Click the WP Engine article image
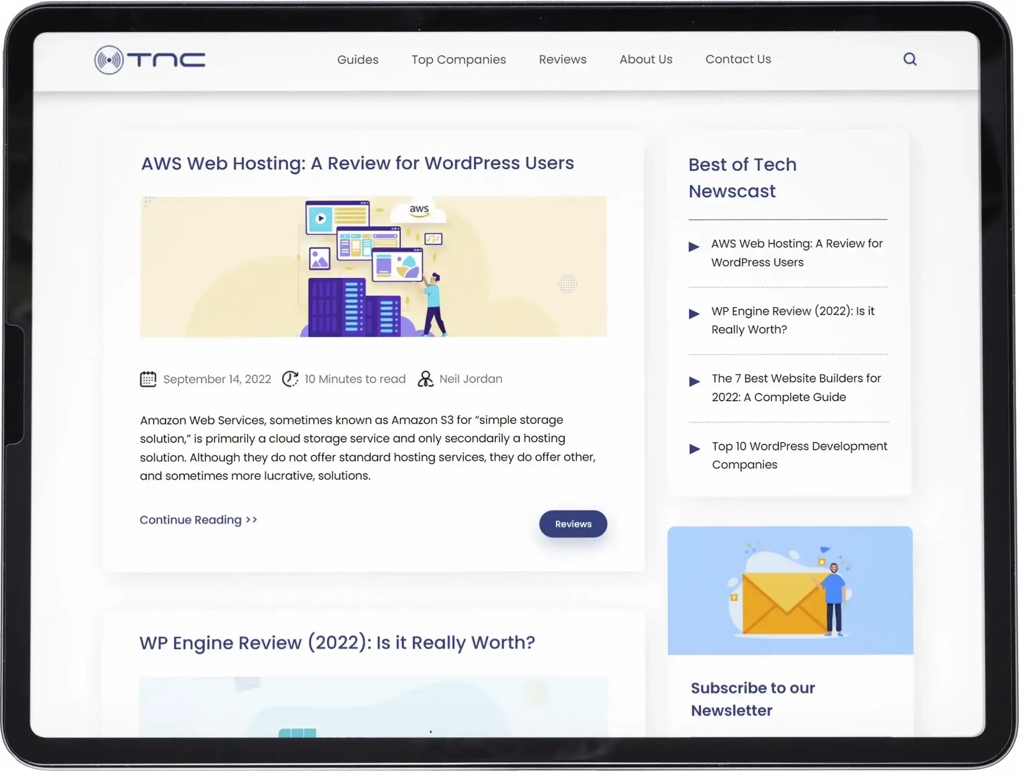The image size is (1019, 773). [374, 708]
